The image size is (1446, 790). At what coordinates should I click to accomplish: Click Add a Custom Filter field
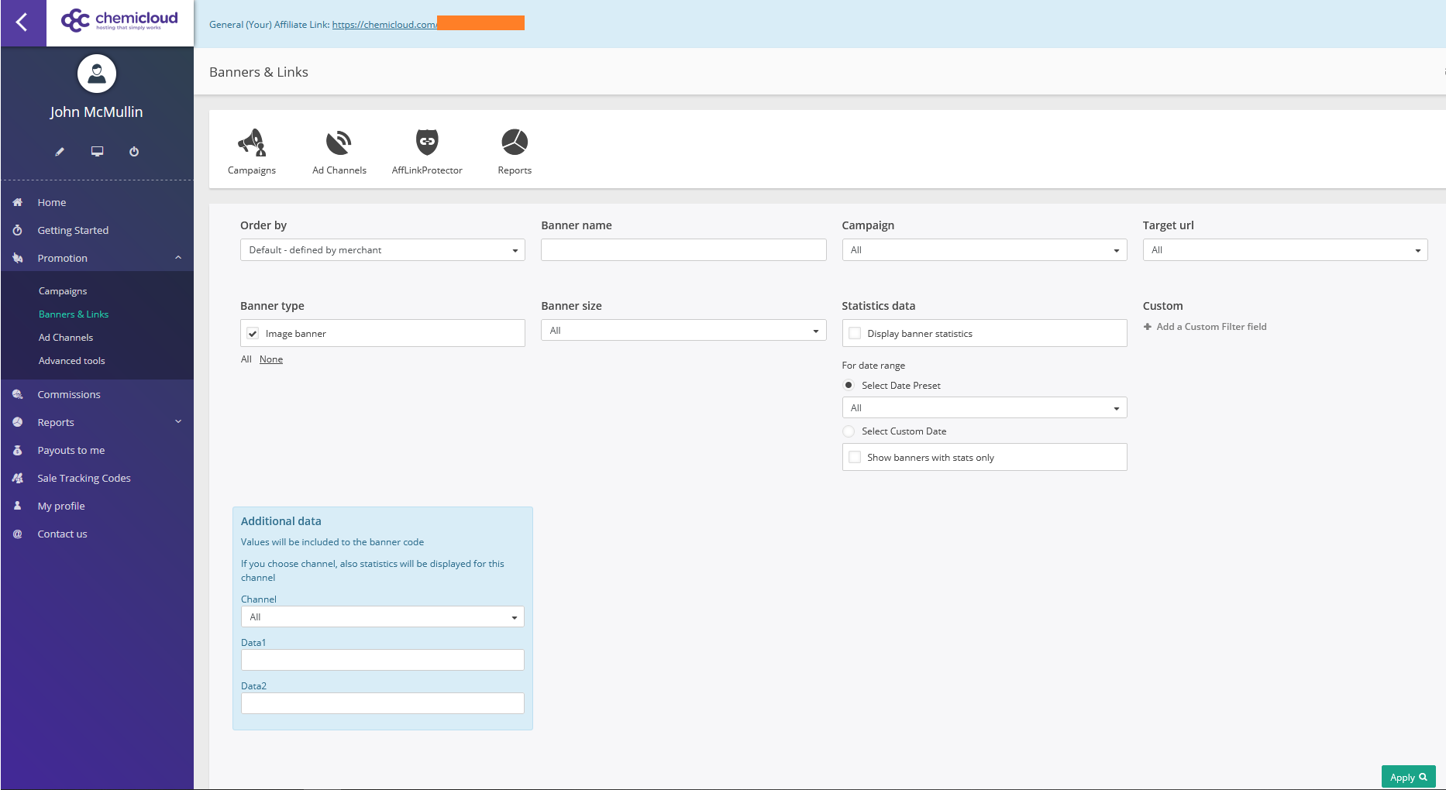(1210, 327)
